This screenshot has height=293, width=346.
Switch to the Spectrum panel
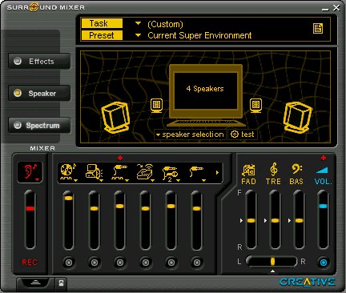(39, 125)
